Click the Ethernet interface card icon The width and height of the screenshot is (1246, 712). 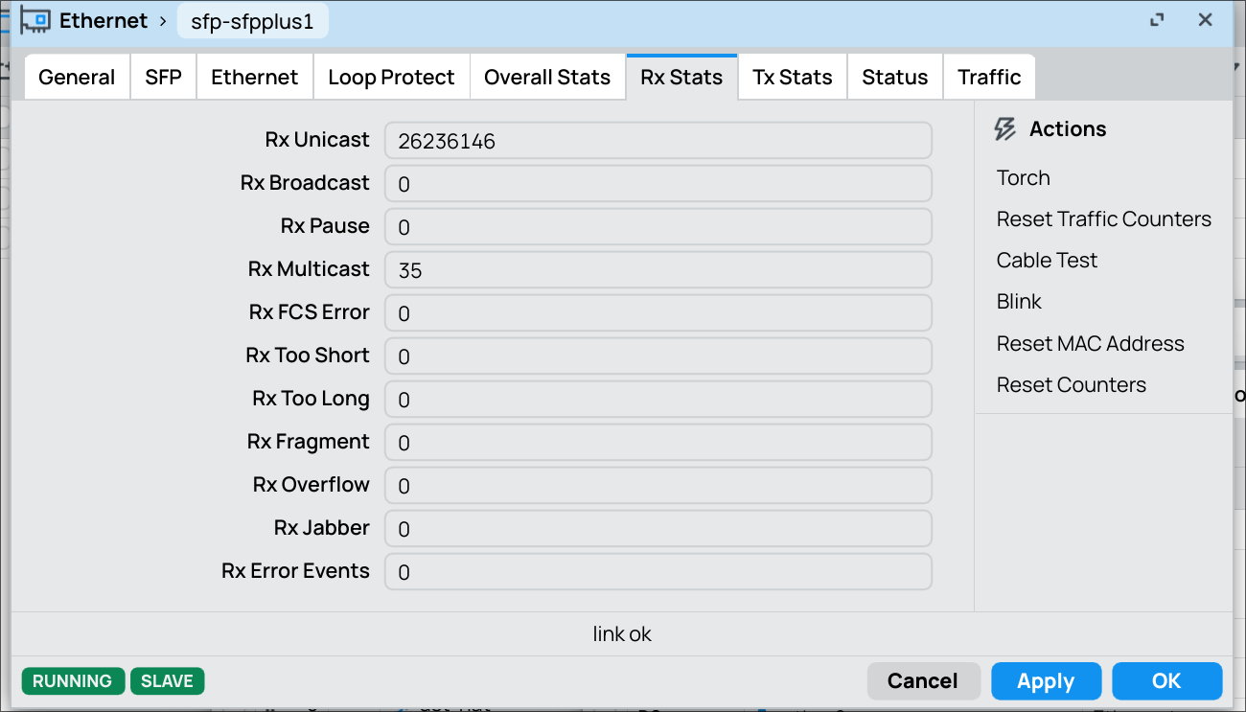click(x=35, y=20)
